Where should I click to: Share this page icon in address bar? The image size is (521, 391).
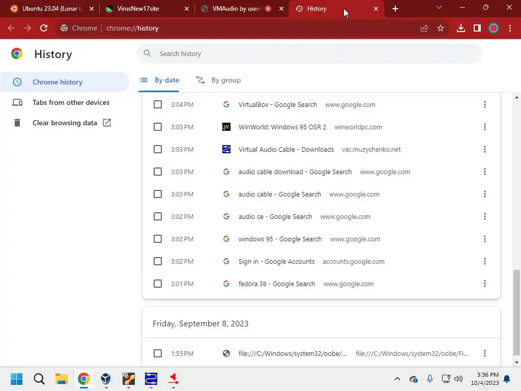click(x=424, y=29)
